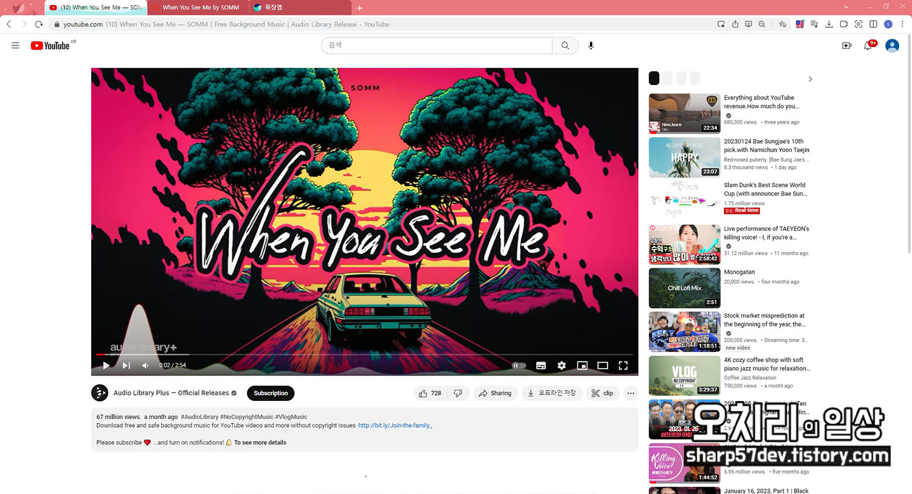Open the Audio Library Plus channel avatar
This screenshot has width=912, height=494.
tap(100, 393)
